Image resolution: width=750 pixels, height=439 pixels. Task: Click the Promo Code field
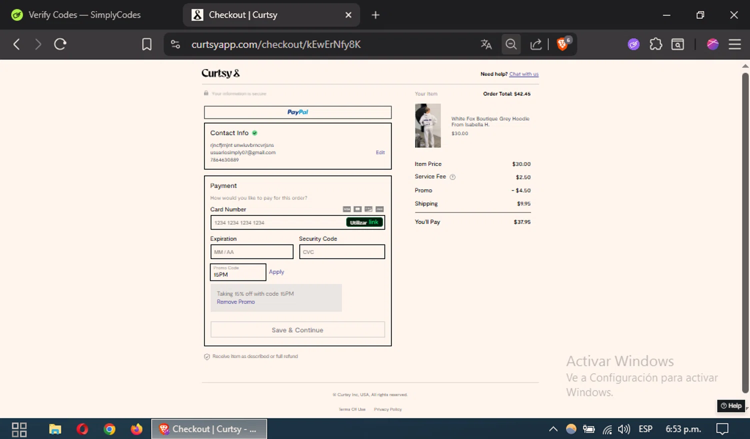[238, 272]
